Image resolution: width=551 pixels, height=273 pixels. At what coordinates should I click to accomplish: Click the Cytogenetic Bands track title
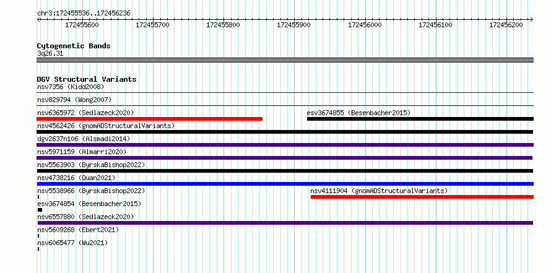point(74,46)
